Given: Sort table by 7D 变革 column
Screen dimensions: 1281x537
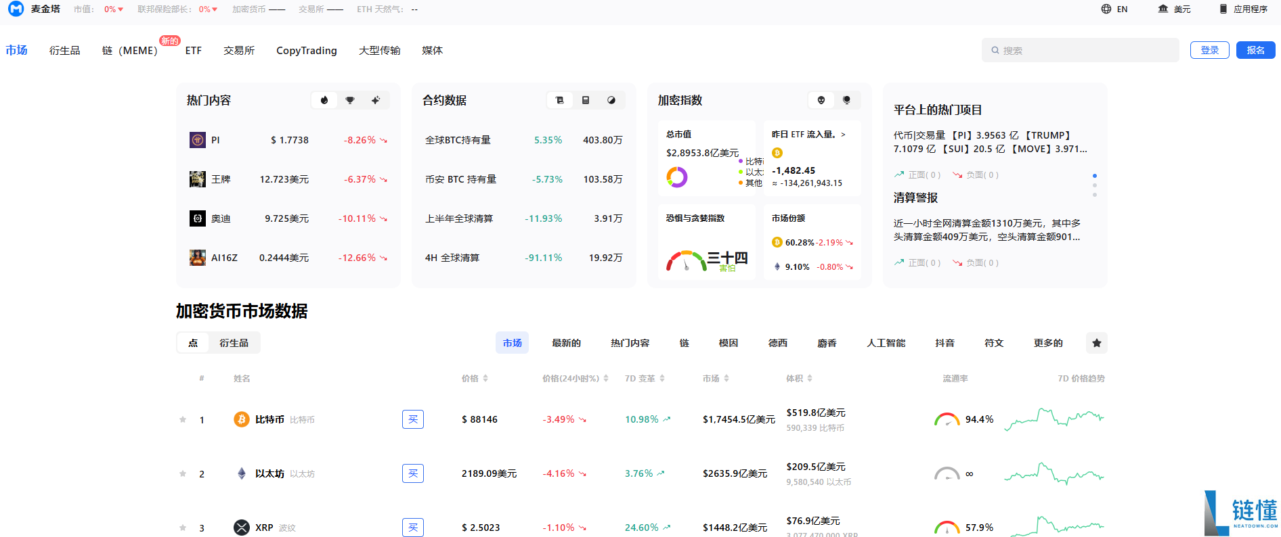Looking at the screenshot, I should point(645,378).
